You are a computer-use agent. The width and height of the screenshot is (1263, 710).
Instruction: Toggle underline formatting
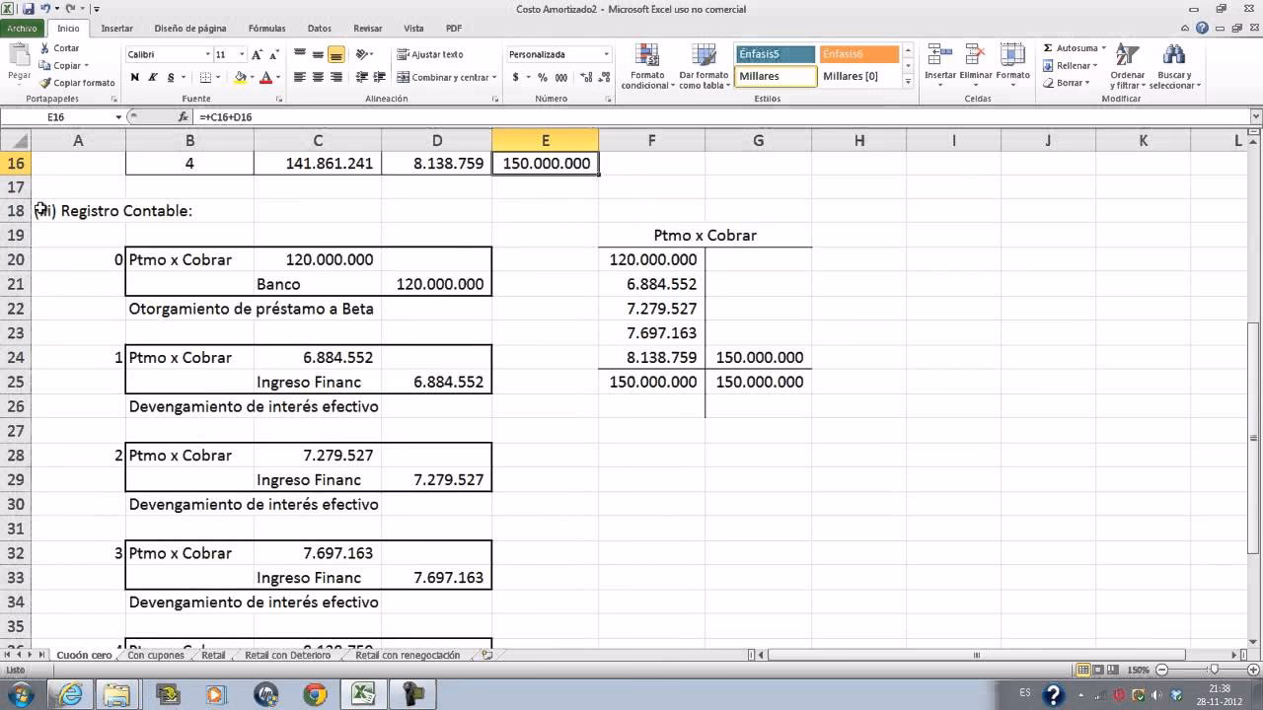point(169,76)
